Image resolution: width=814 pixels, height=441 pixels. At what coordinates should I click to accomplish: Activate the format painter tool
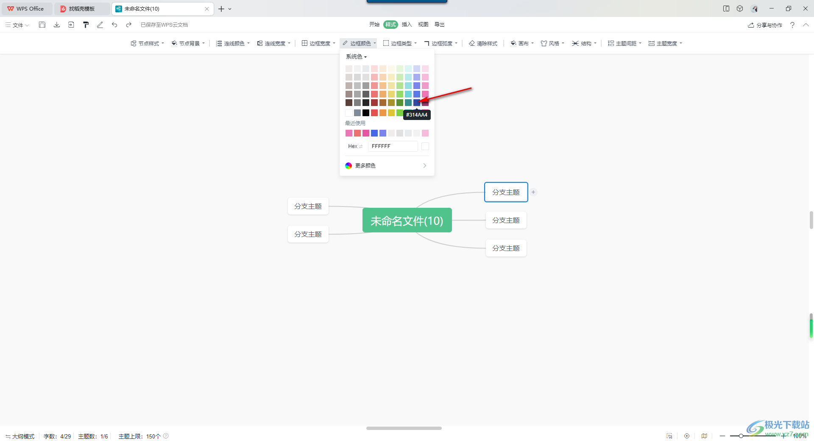click(x=86, y=25)
